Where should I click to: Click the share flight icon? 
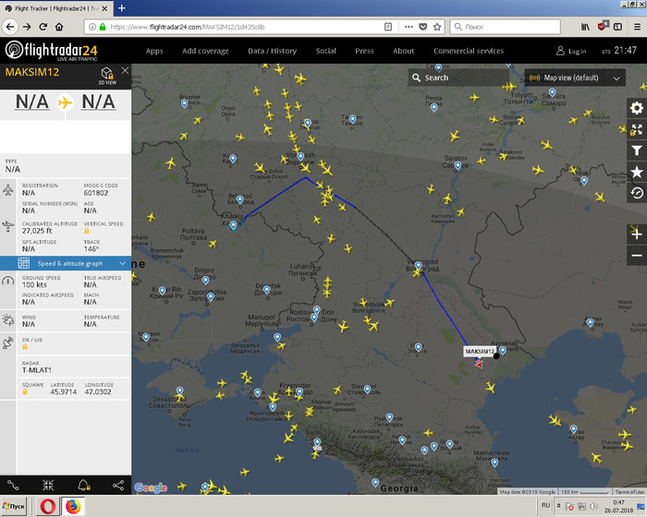(x=118, y=486)
